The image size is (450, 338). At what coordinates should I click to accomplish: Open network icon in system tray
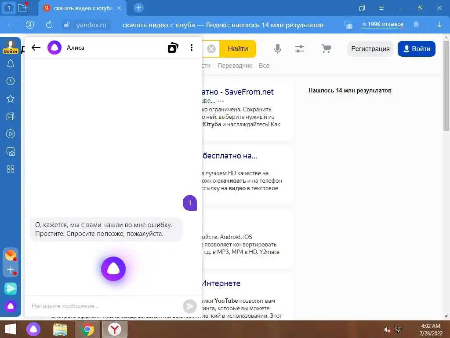tap(398, 330)
